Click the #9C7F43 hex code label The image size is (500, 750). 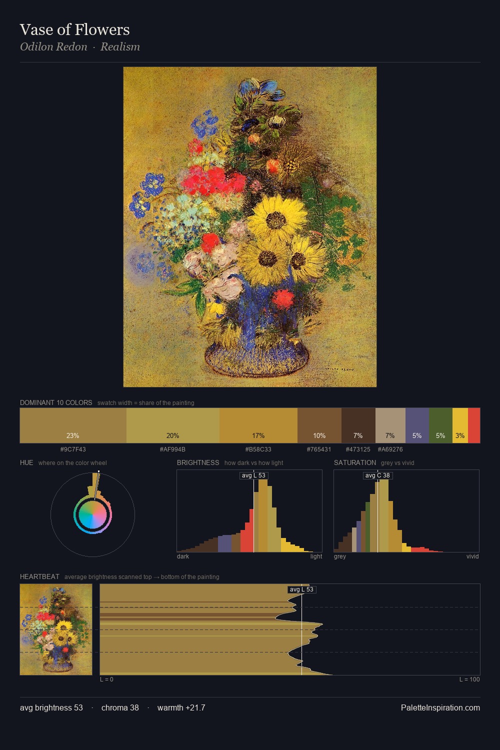73,449
